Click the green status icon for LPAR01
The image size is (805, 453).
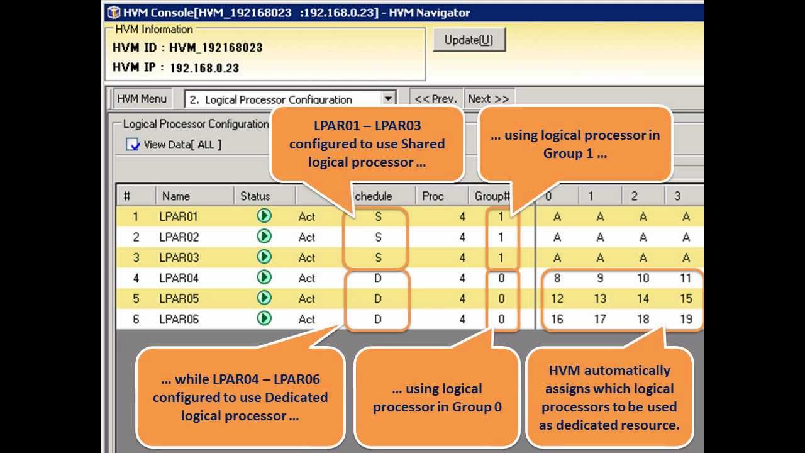(264, 216)
